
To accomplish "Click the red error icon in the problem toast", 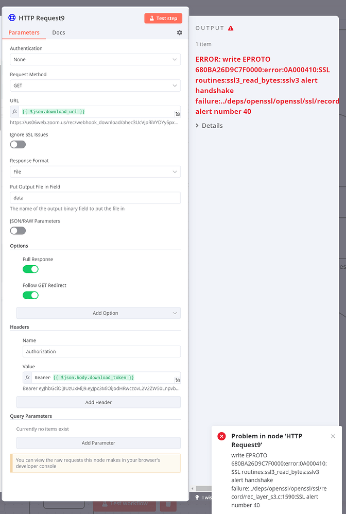I will (x=221, y=436).
